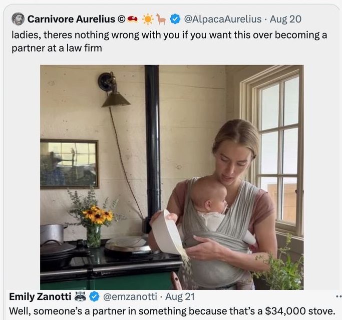
Task: Open the more options dots on Emily's tweet
Action: coord(338,296)
